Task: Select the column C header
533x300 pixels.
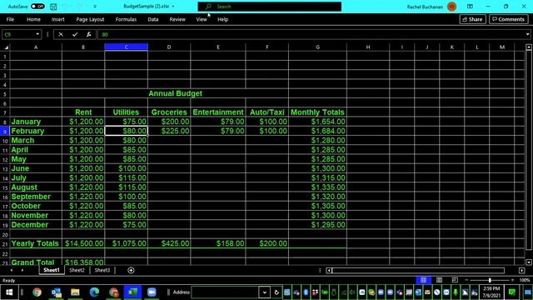Action: tap(126, 47)
